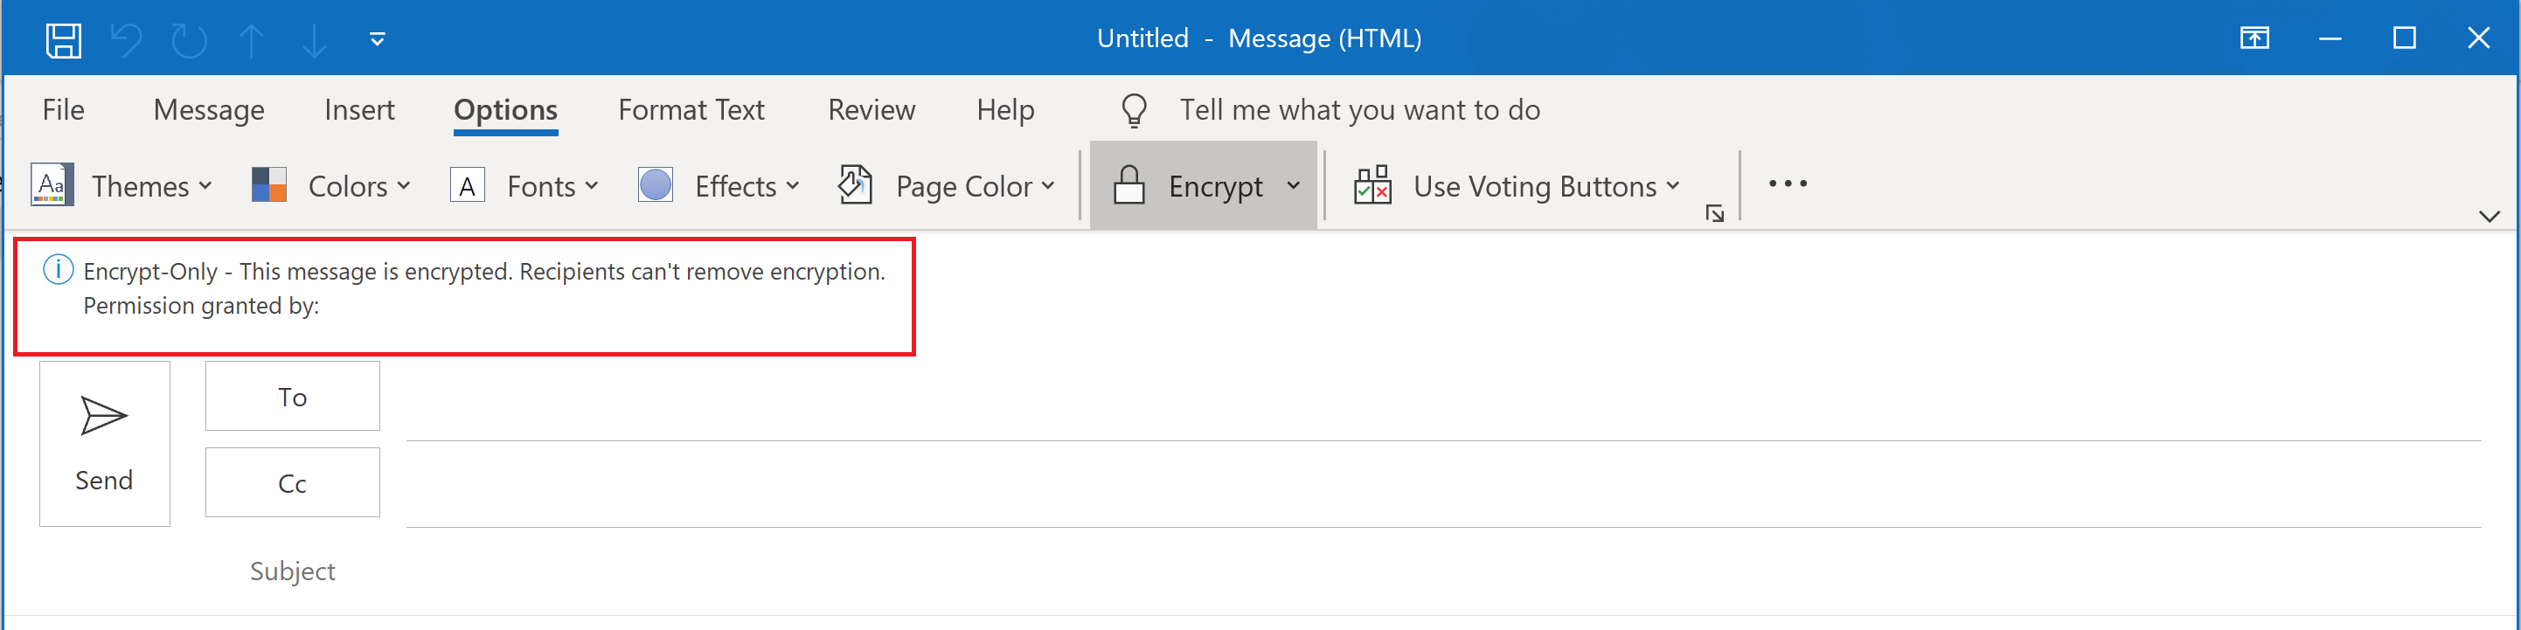Open the Customize Quick Access Toolbar dropdown

click(x=377, y=40)
